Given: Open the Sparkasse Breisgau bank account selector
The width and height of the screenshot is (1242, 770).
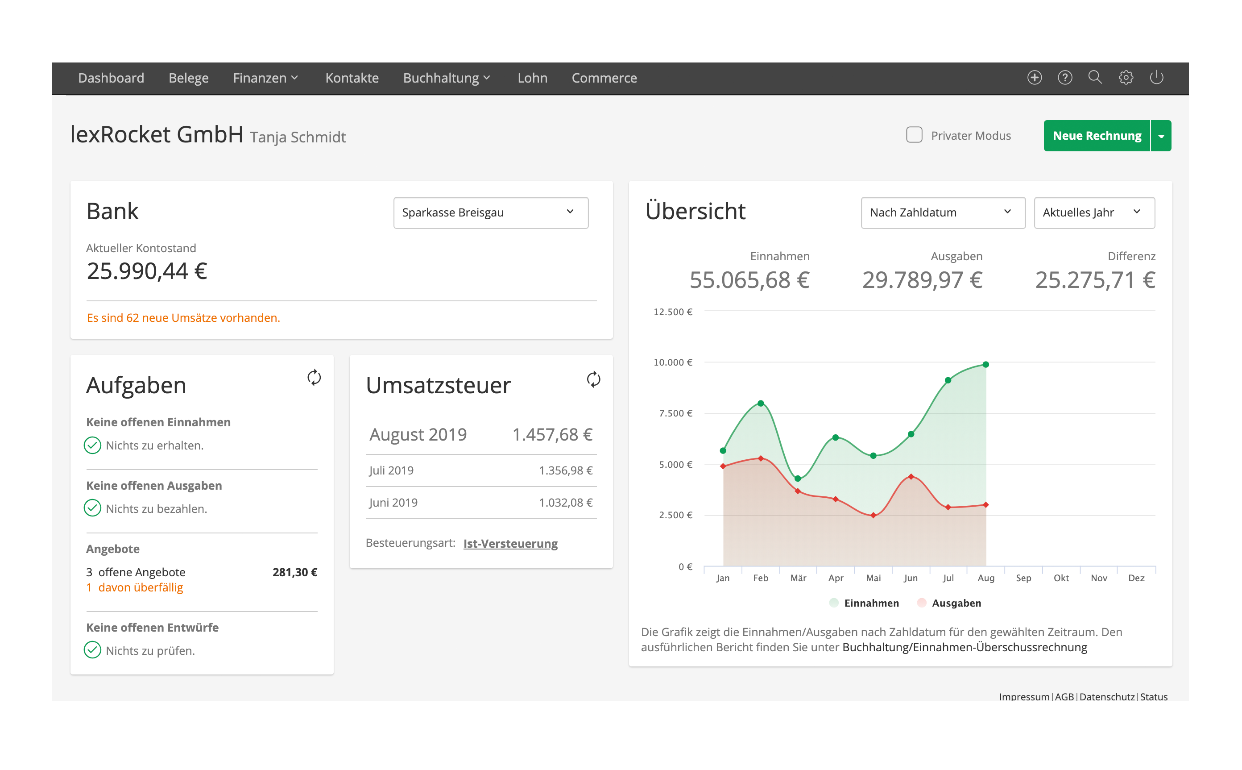Looking at the screenshot, I should 490,212.
